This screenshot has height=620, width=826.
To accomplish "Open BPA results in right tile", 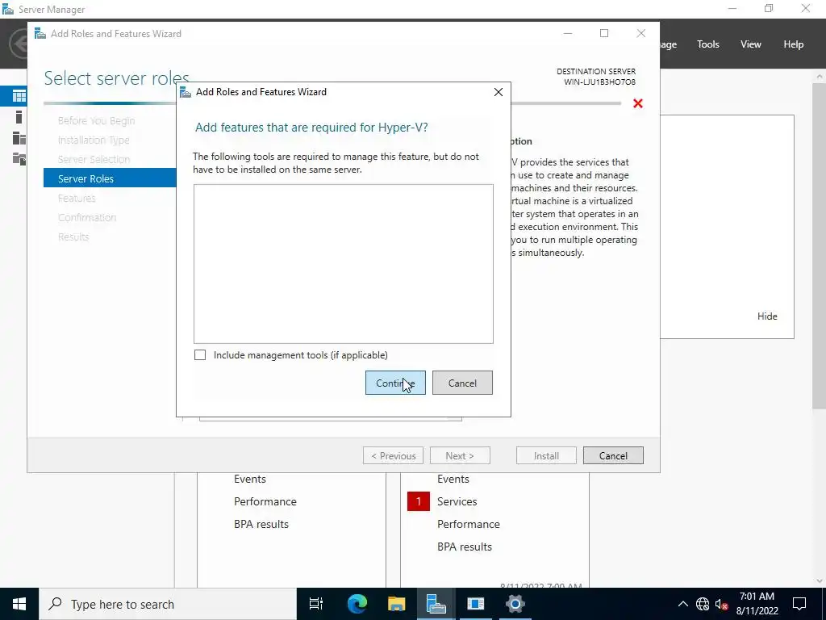I will tap(465, 547).
